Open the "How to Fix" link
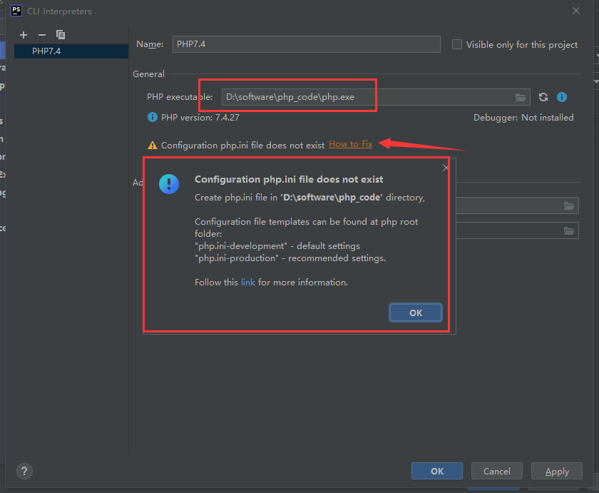Viewport: 599px width, 493px height. pos(350,143)
